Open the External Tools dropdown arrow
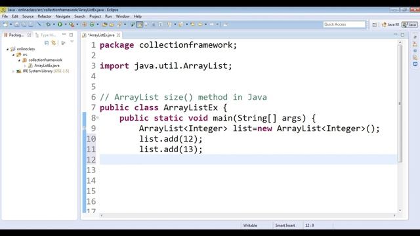The image size is (420, 236). pos(77,24)
